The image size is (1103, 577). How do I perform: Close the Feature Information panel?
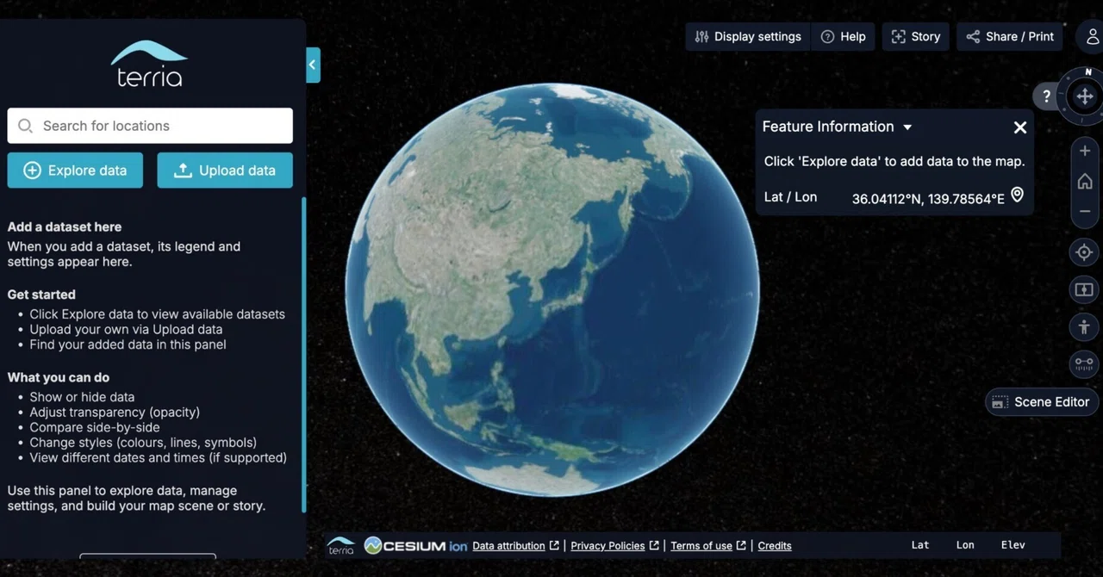1020,127
